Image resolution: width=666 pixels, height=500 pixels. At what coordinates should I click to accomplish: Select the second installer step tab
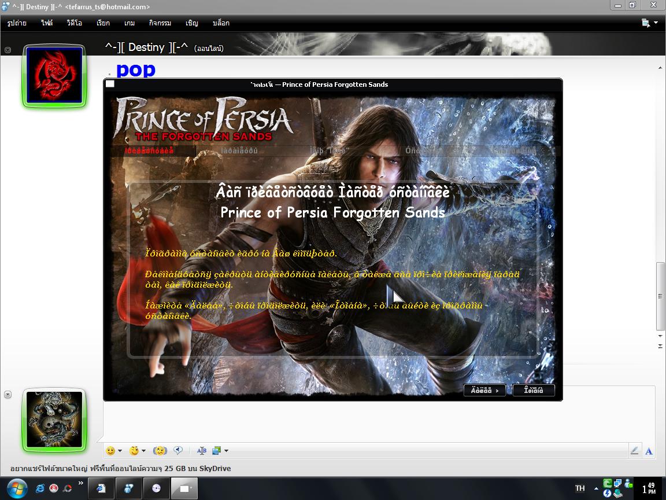[x=239, y=150]
